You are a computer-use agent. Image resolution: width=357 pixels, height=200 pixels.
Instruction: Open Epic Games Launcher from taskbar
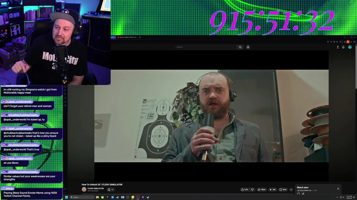point(107,197)
